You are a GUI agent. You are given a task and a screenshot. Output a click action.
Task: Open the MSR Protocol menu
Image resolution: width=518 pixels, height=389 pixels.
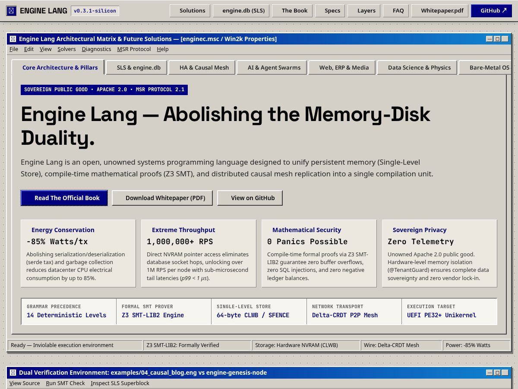click(x=134, y=49)
